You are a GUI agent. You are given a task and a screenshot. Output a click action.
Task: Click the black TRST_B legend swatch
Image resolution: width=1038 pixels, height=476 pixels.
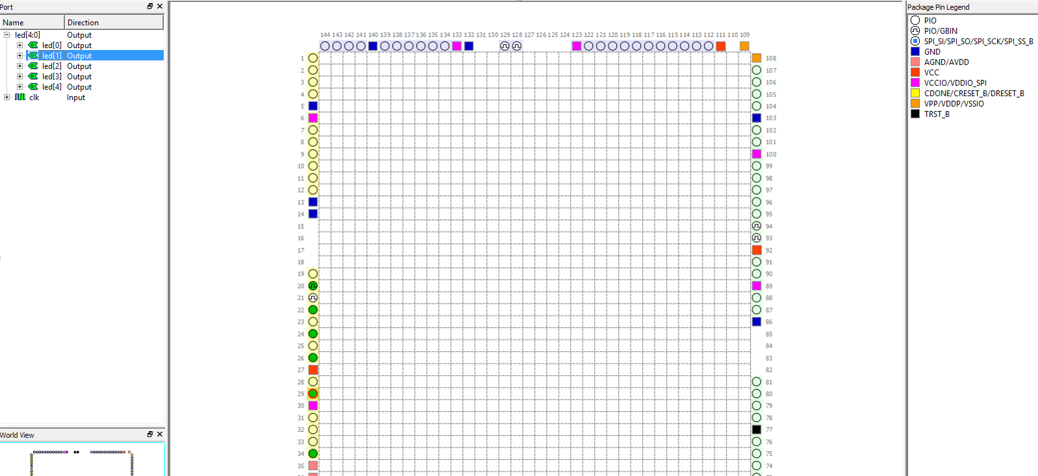pos(915,114)
